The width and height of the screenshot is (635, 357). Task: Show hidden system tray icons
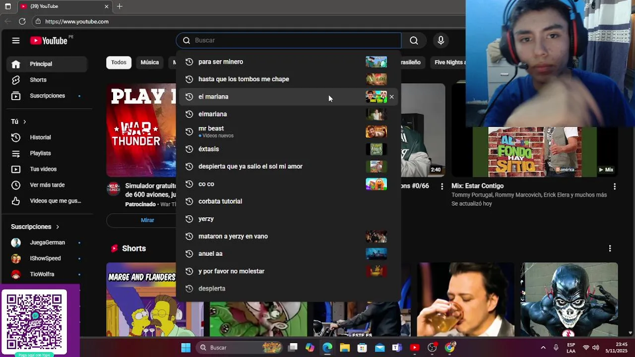[x=543, y=348]
